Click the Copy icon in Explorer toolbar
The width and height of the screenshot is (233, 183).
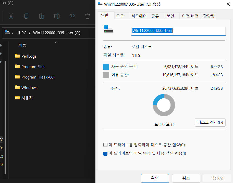click(26, 16)
